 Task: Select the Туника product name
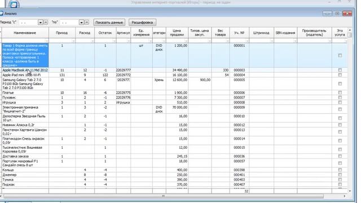click(8, 179)
